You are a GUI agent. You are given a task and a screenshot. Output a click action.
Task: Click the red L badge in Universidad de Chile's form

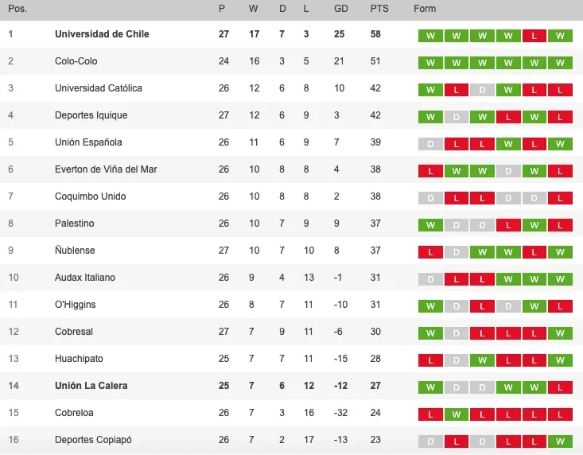tap(534, 36)
